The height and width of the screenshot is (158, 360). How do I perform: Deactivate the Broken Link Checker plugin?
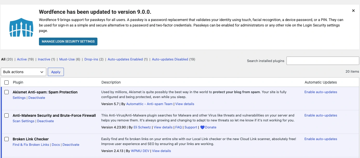click(x=71, y=145)
